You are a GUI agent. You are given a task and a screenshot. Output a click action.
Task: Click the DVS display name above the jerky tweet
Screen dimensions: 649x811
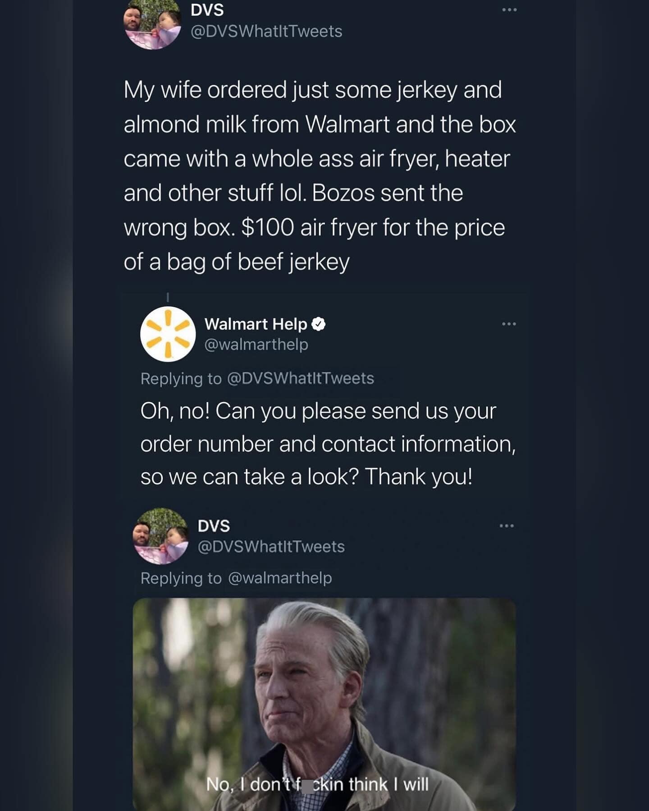click(x=207, y=10)
